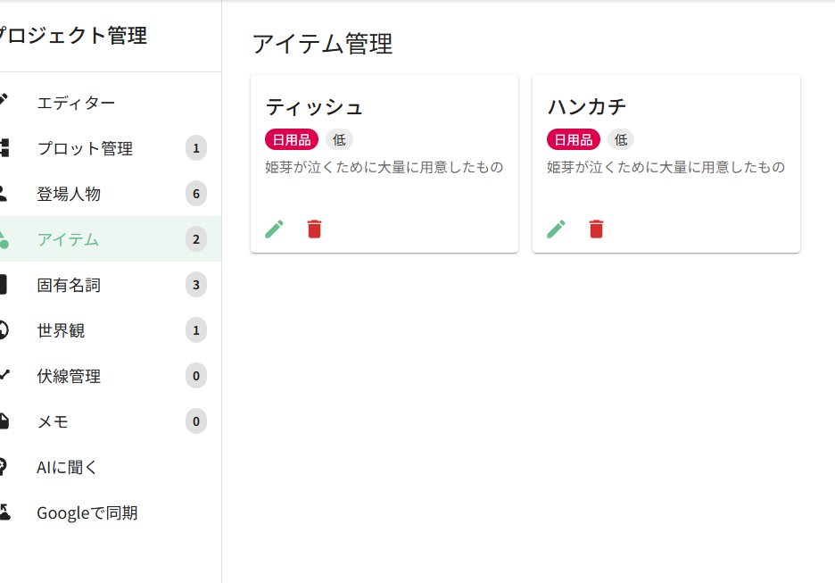Click the 低 priority chip on ハンカチ card
The height and width of the screenshot is (583, 835).
click(x=621, y=139)
